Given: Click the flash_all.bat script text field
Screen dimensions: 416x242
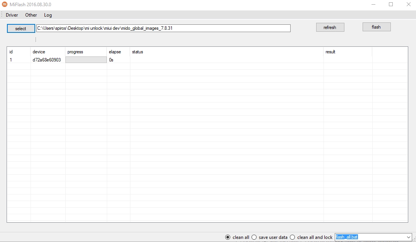Looking at the screenshot, I should [x=370, y=237].
